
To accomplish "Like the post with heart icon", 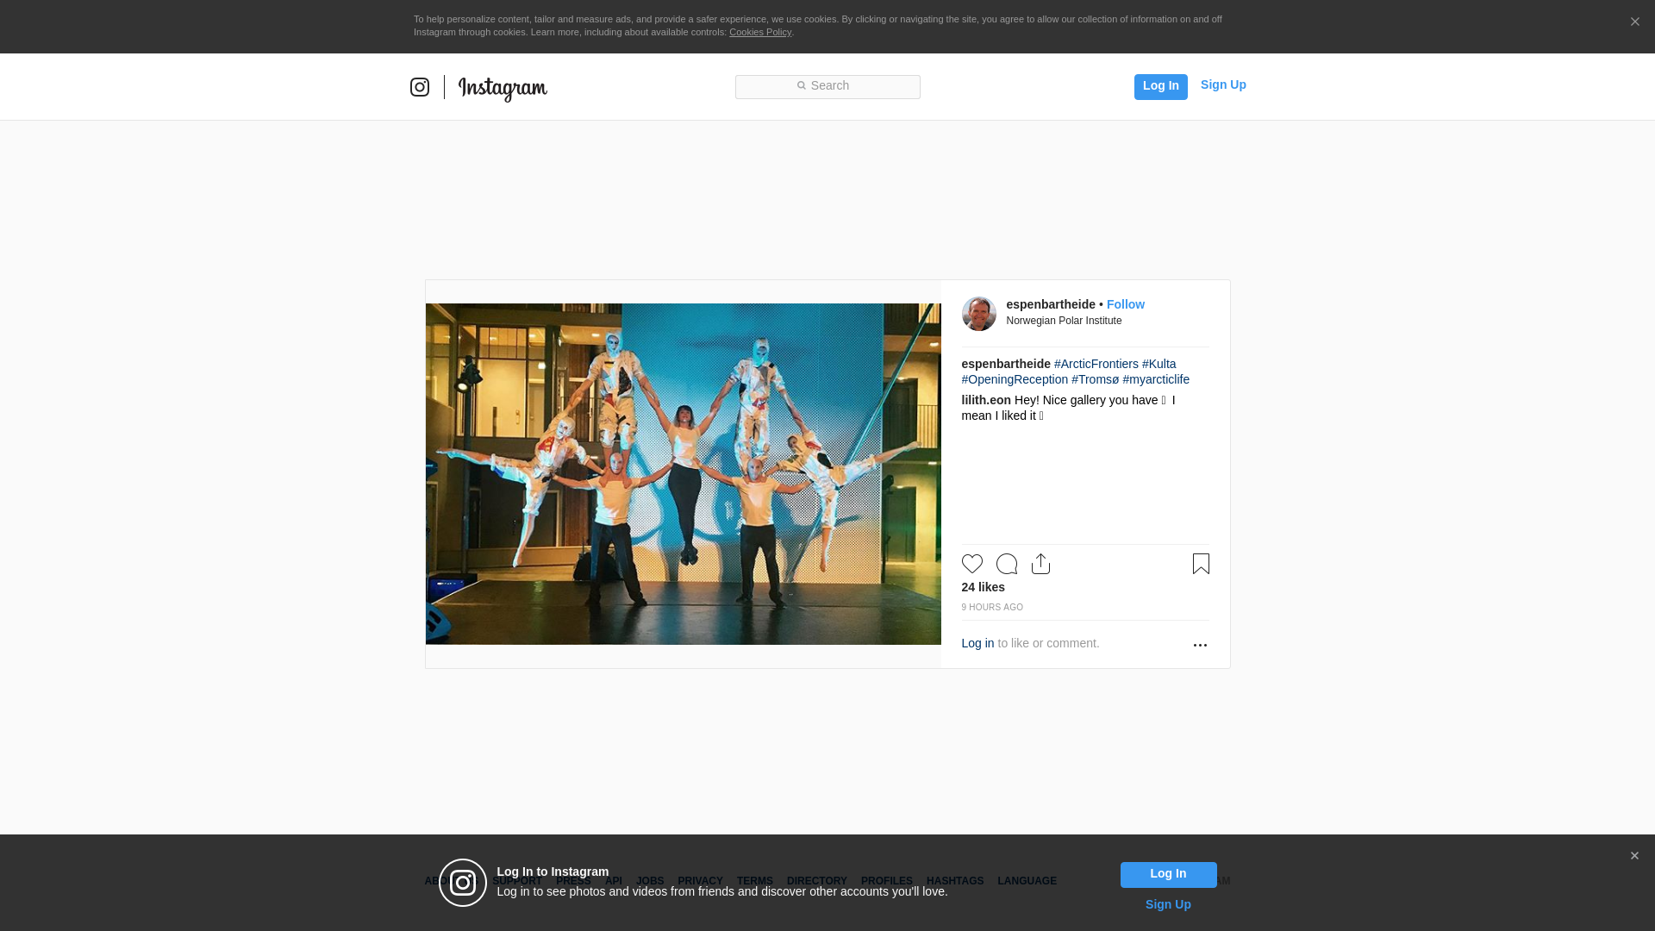I will 971,564.
